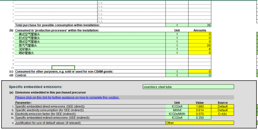258x130 pixels.
Task: Click the yellow amount cell showing 8
Action: pos(200,49)
